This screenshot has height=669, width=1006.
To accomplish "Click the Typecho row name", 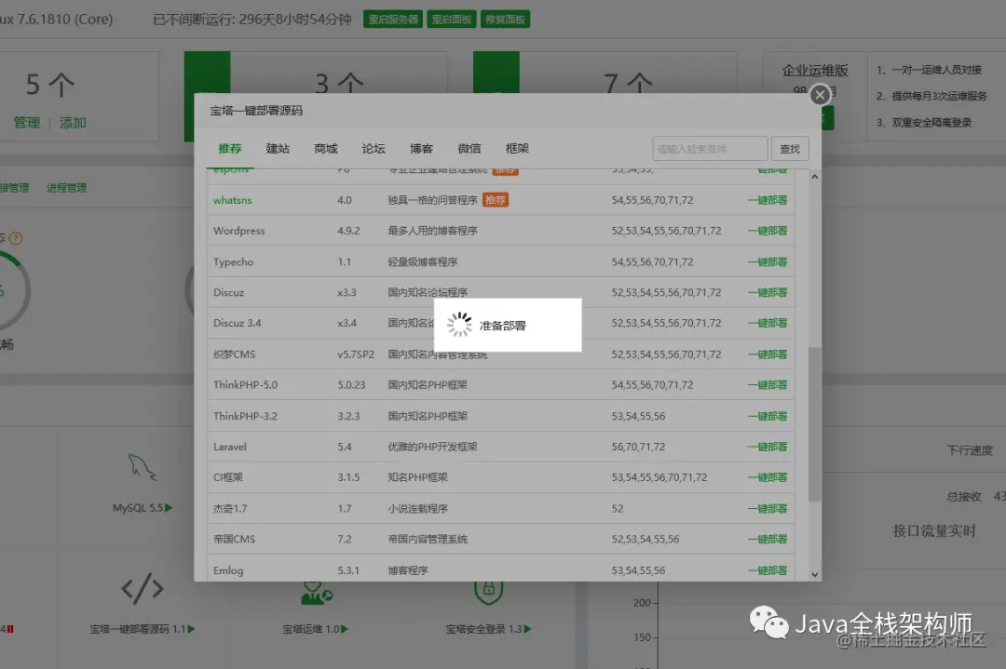I will (233, 261).
